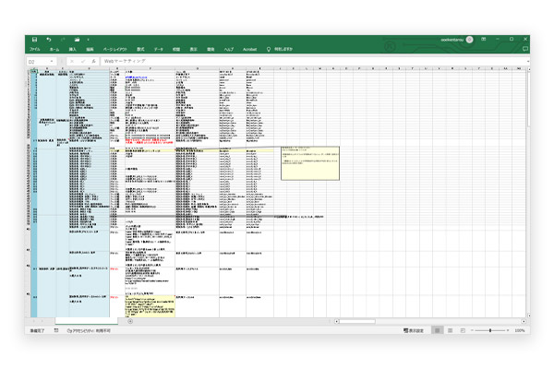Open Ribbon Display Options icon
The image size is (554, 369).
pos(484,39)
